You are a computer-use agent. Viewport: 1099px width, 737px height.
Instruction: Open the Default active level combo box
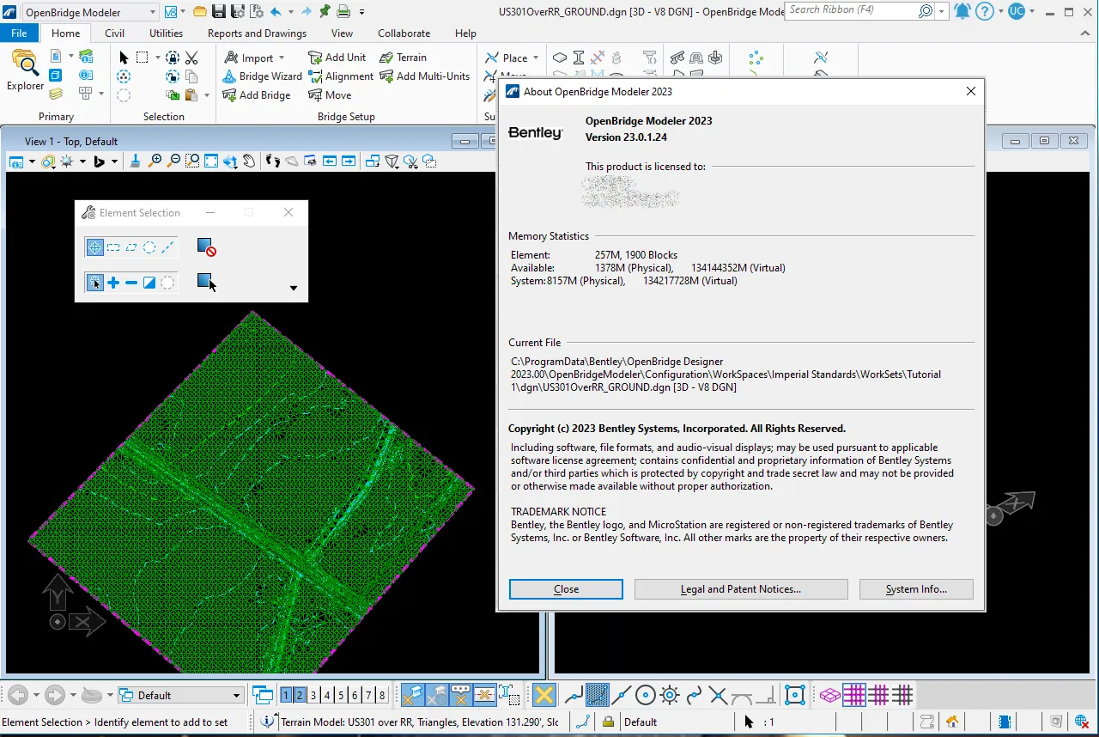point(180,695)
